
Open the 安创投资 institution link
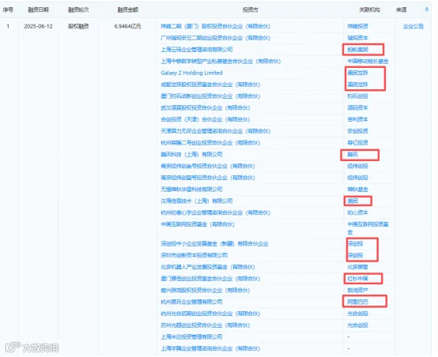pos(357,131)
